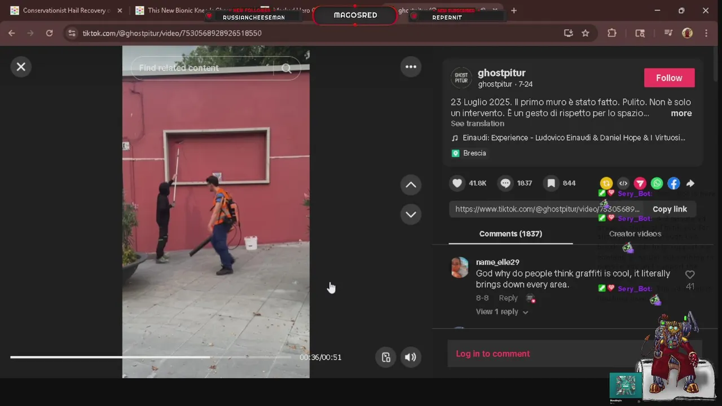The height and width of the screenshot is (406, 722).
Task: Expand View 1 reply
Action: pyautogui.click(x=502, y=312)
